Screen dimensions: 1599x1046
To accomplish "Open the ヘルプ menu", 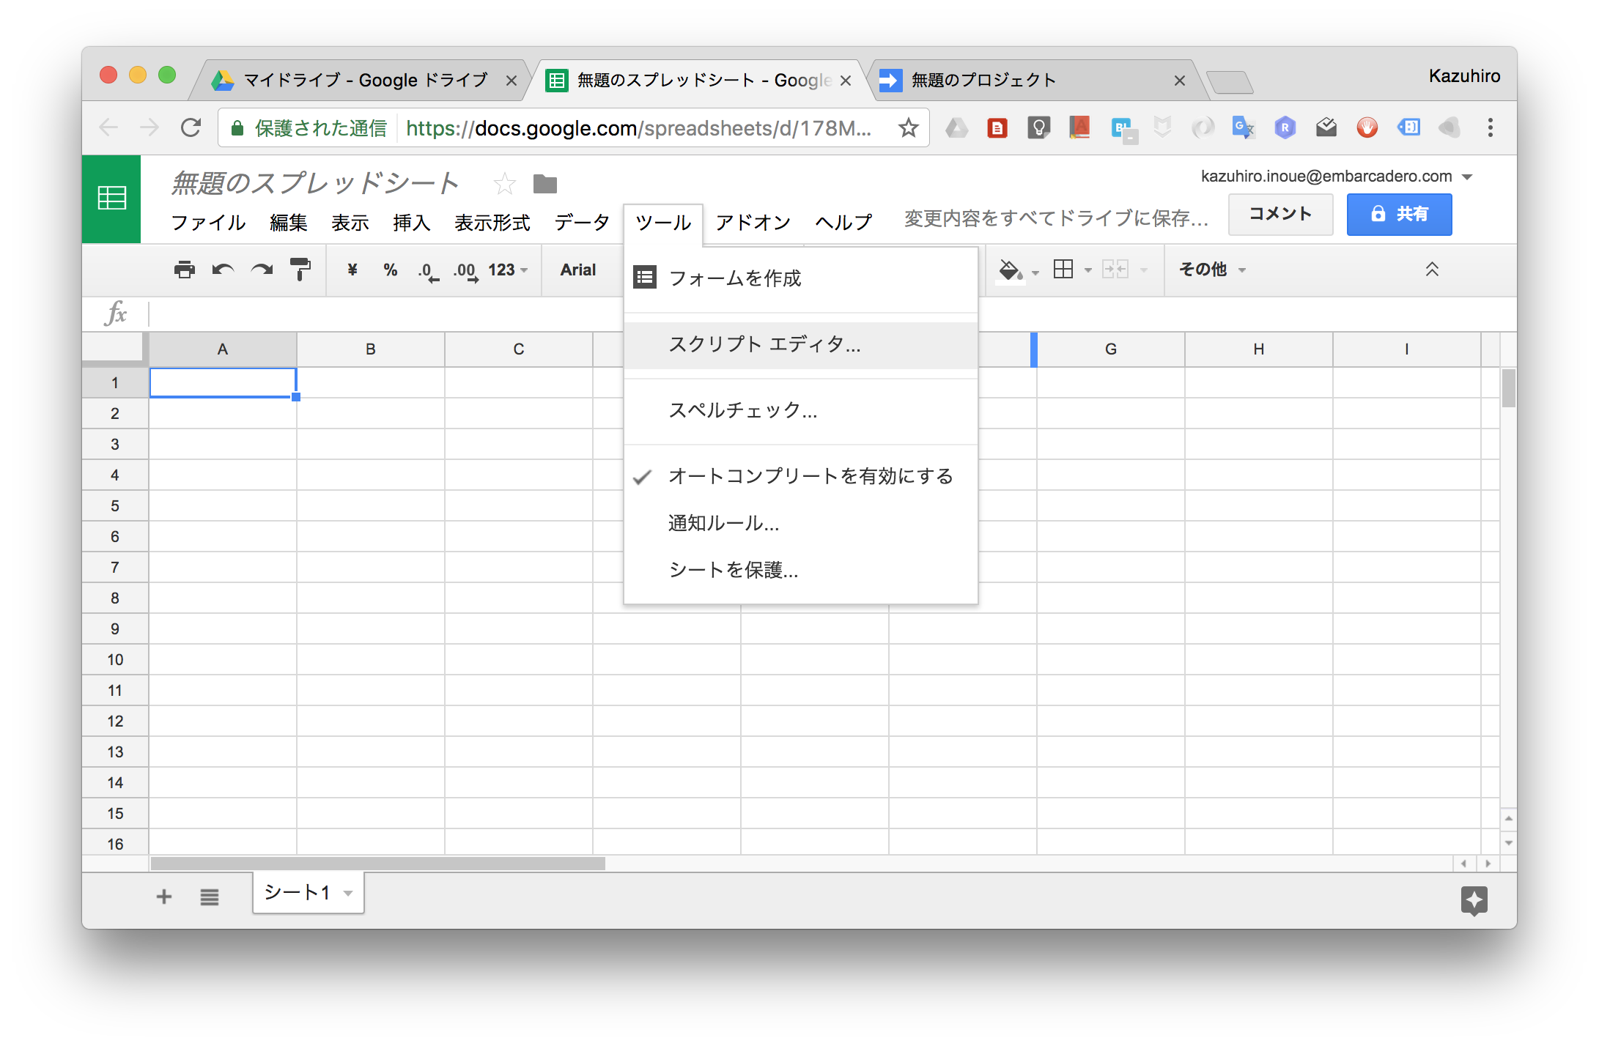I will click(x=843, y=223).
